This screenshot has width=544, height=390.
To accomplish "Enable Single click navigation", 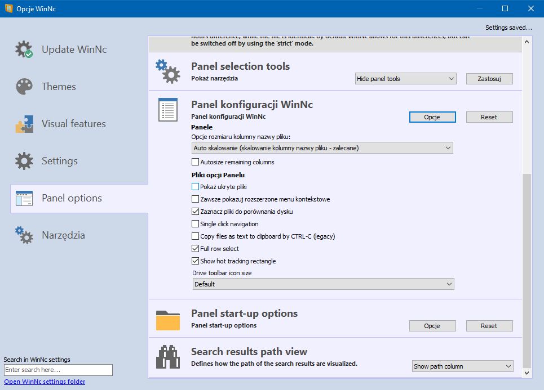I will [195, 224].
